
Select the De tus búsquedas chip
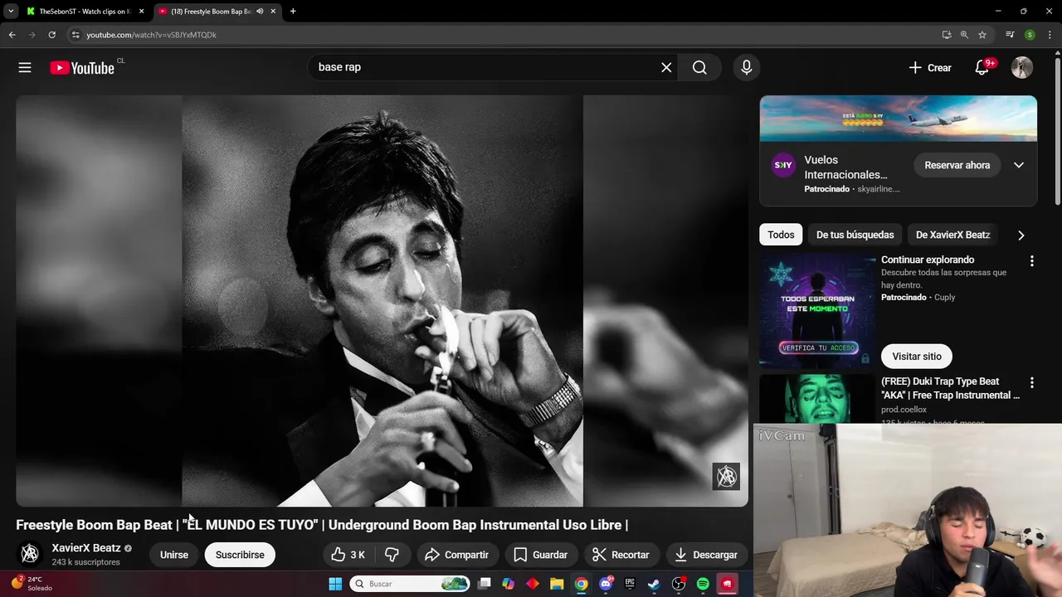855,235
